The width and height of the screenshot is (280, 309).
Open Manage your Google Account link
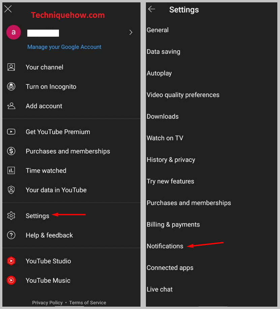(x=64, y=47)
